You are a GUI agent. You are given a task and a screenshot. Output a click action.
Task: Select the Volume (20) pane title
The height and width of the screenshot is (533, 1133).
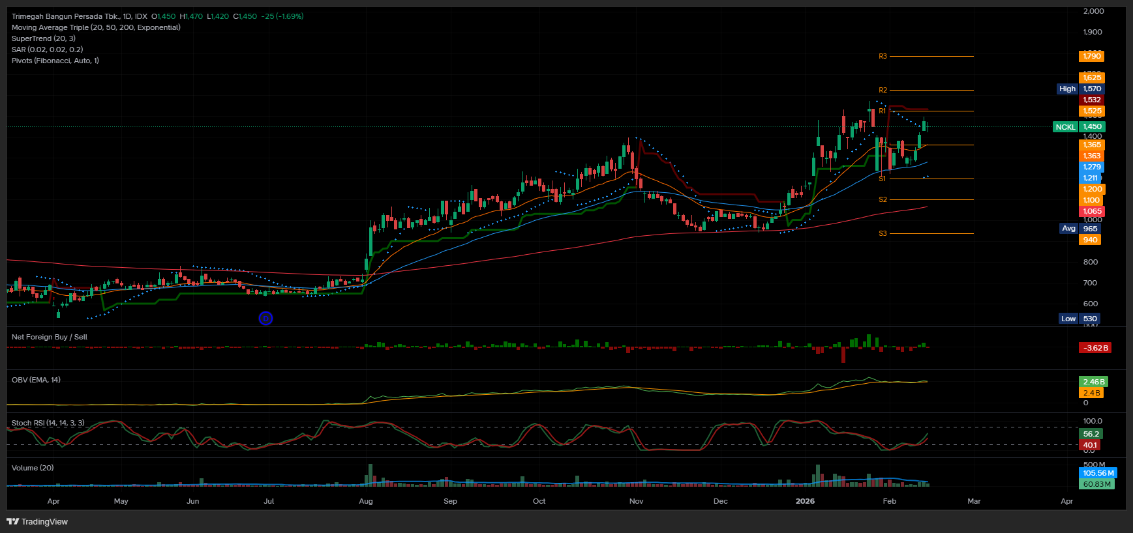(33, 468)
